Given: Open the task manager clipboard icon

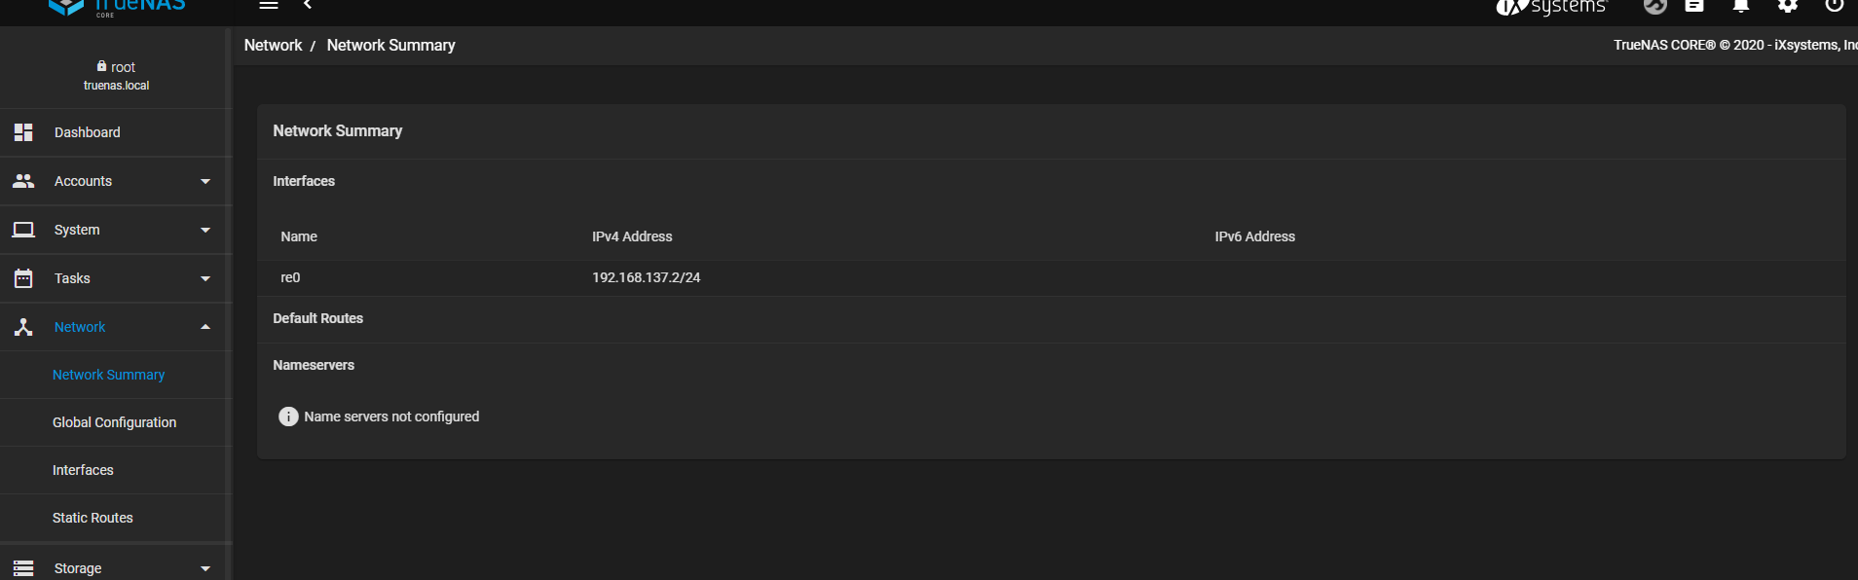Looking at the screenshot, I should [x=1694, y=6].
